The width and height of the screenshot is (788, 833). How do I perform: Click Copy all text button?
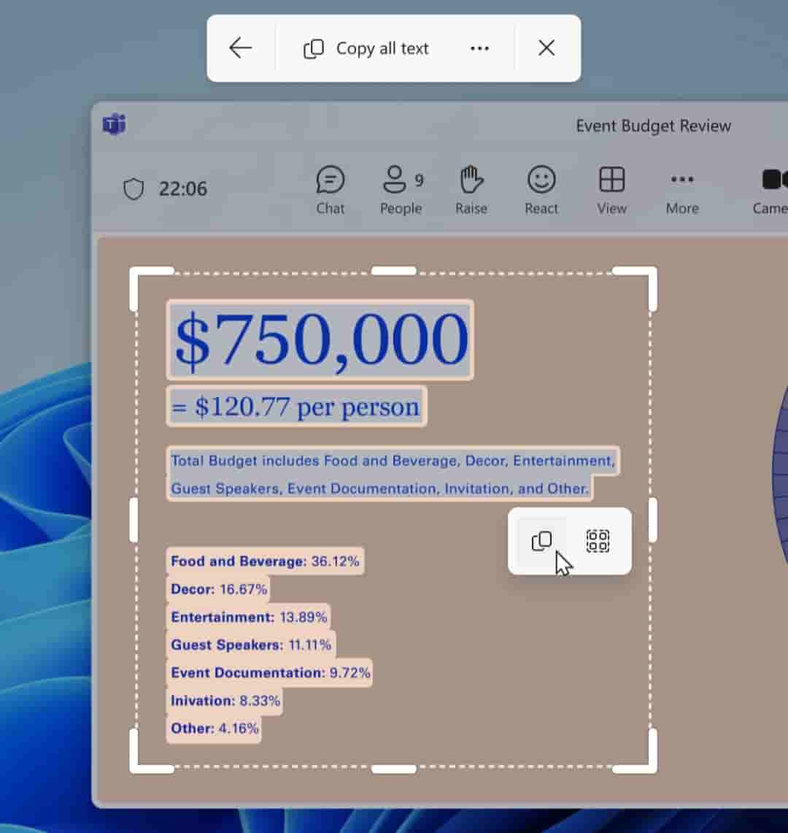[366, 49]
